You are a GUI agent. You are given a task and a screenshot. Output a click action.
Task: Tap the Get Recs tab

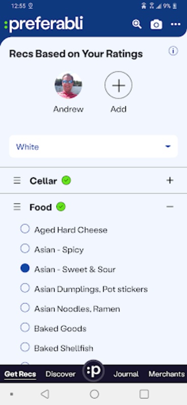[20, 374]
